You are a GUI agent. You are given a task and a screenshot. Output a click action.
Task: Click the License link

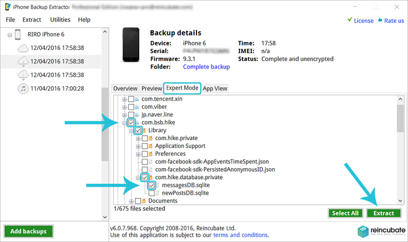[x=364, y=21]
